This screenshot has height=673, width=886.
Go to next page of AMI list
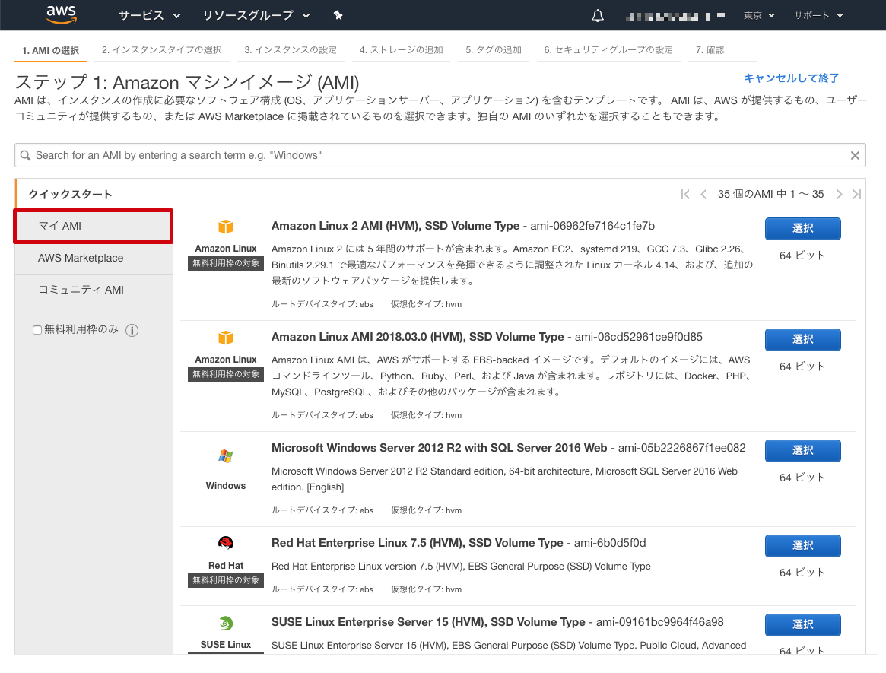tap(839, 195)
